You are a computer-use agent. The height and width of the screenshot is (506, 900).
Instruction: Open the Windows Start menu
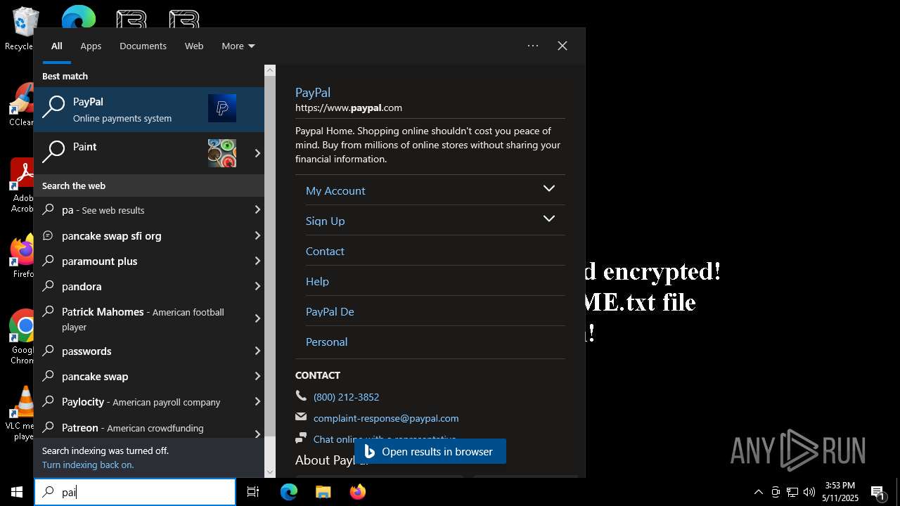tap(17, 492)
